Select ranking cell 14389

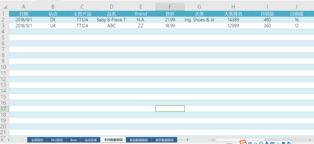click(233, 19)
